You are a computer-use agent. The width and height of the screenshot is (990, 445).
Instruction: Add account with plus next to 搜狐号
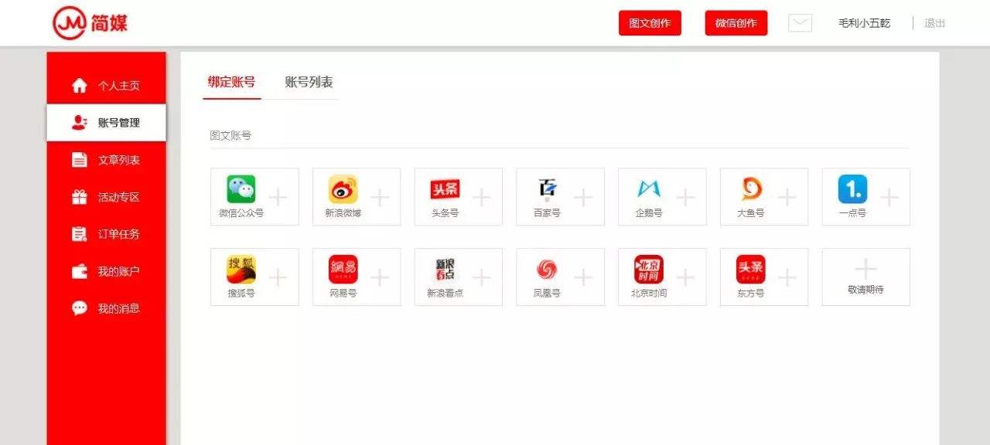pos(278,278)
